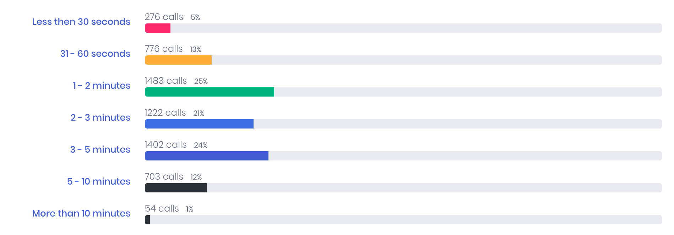Click the '776 calls' count text
The height and width of the screenshot is (235, 674).
click(164, 49)
